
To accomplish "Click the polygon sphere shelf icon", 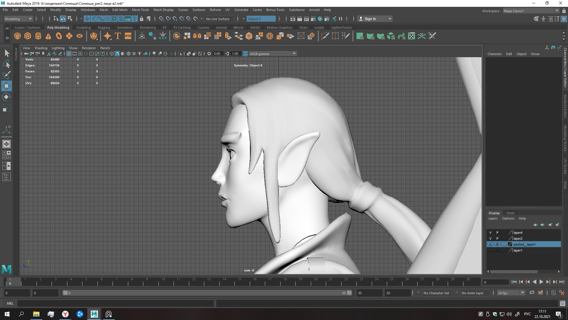I will [x=17, y=36].
